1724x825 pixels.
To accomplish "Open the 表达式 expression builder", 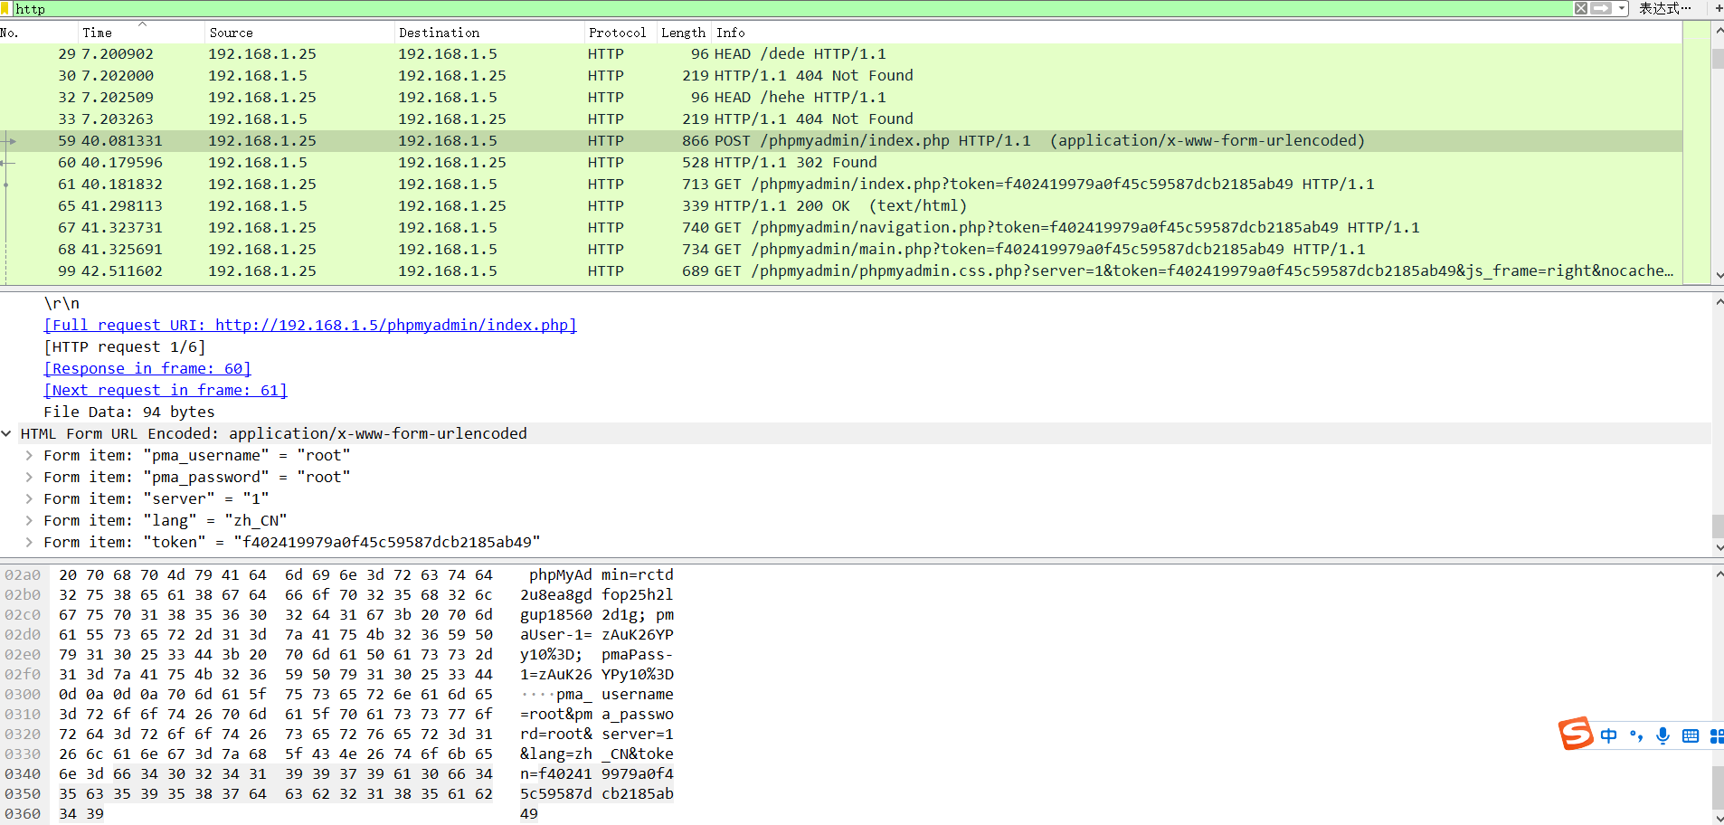I will tap(1664, 8).
